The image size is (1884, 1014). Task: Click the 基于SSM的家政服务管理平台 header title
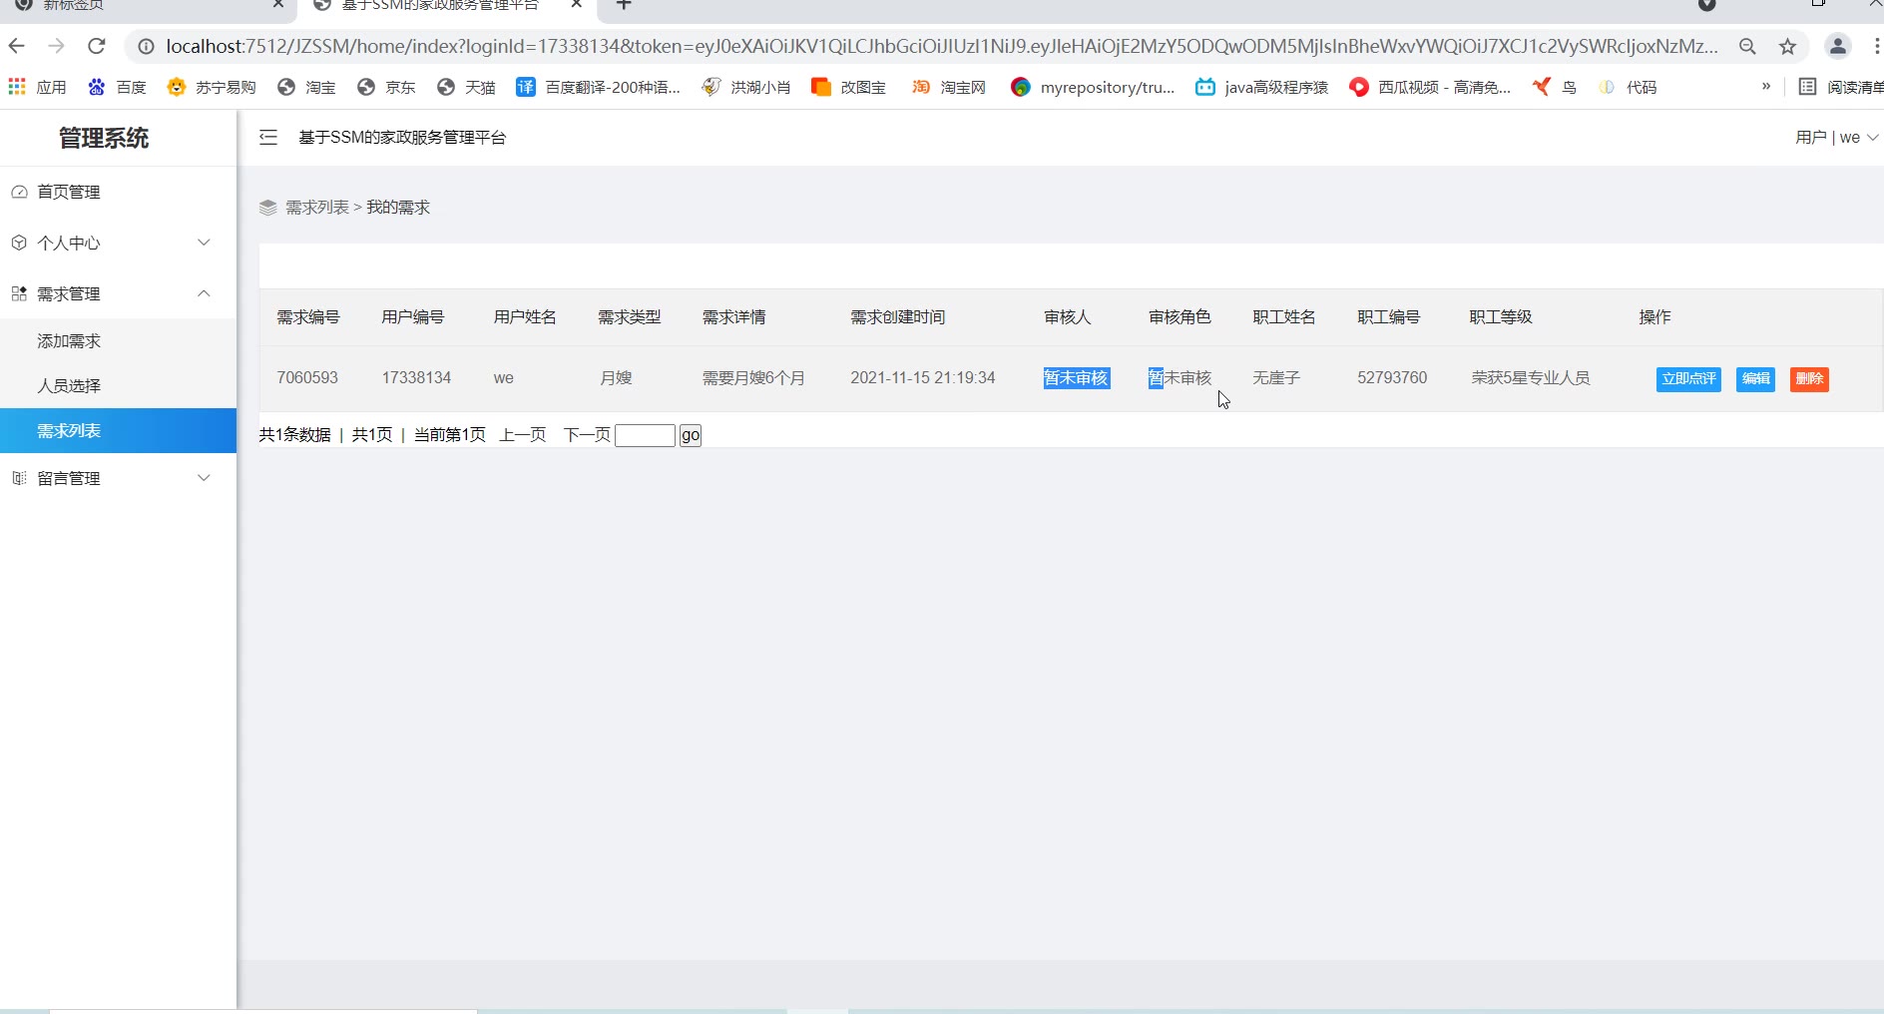(x=402, y=138)
